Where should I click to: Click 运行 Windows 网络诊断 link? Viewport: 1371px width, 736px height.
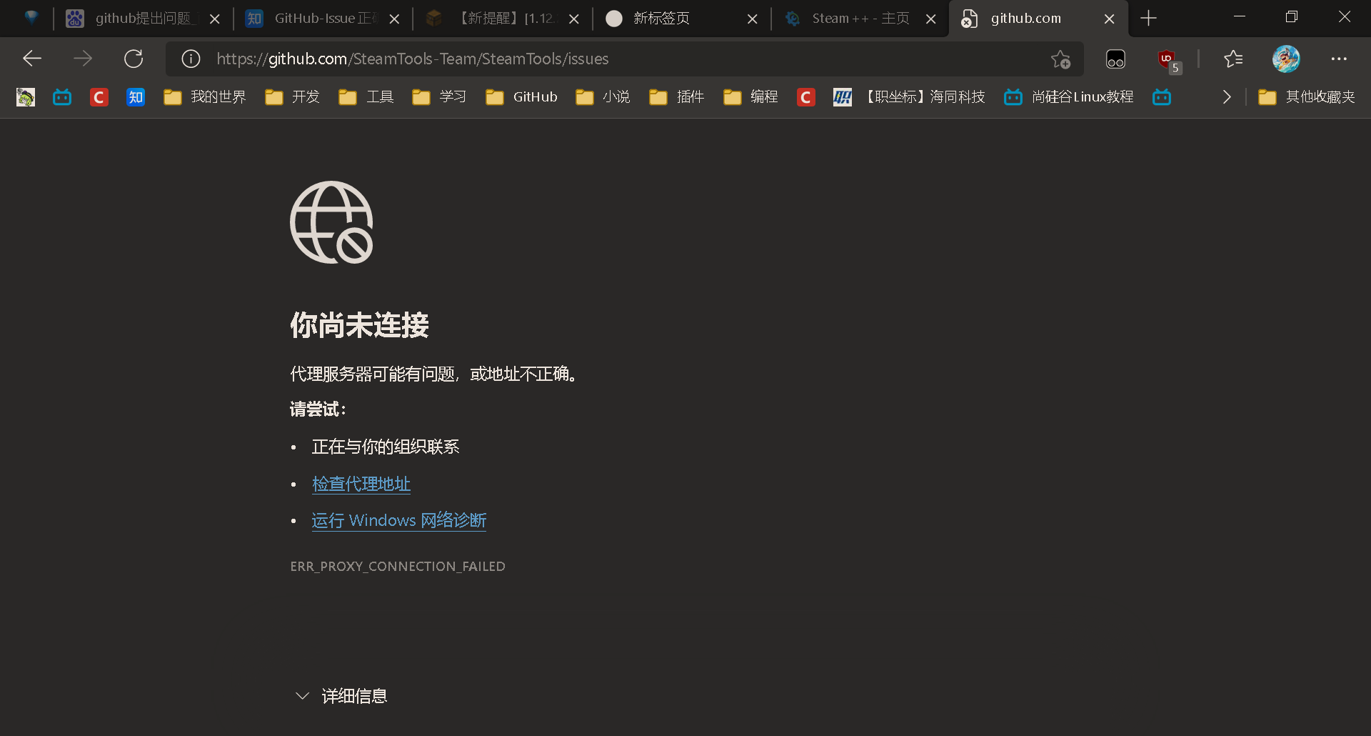[x=399, y=520]
